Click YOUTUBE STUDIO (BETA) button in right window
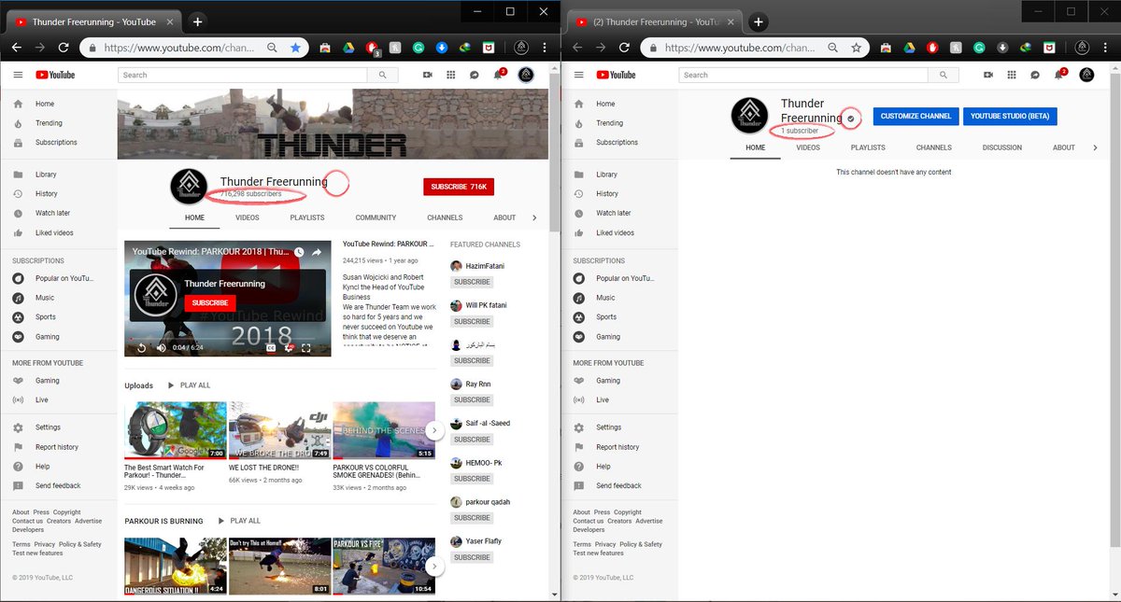The height and width of the screenshot is (602, 1121). (x=1010, y=116)
